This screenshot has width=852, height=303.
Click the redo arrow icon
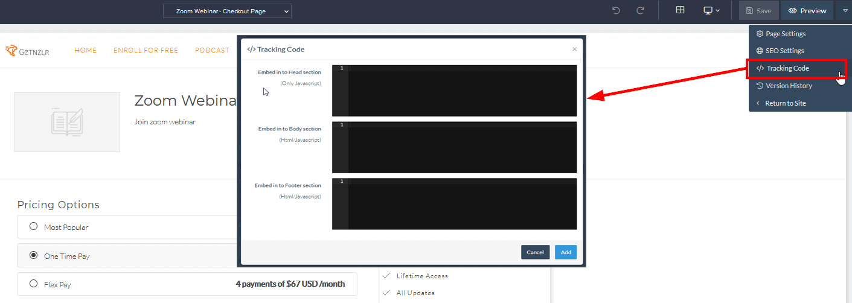click(x=640, y=11)
